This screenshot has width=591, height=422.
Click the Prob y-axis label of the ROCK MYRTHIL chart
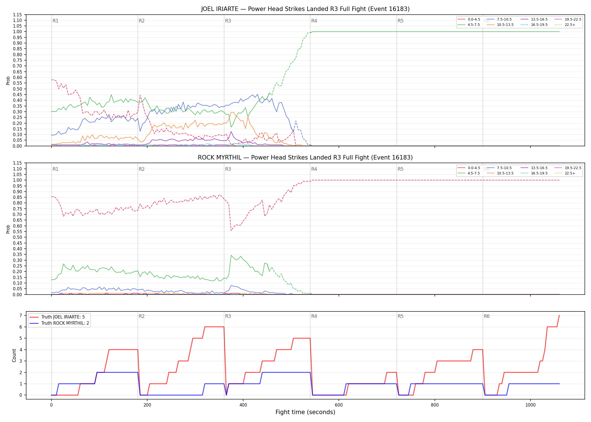click(x=8, y=229)
